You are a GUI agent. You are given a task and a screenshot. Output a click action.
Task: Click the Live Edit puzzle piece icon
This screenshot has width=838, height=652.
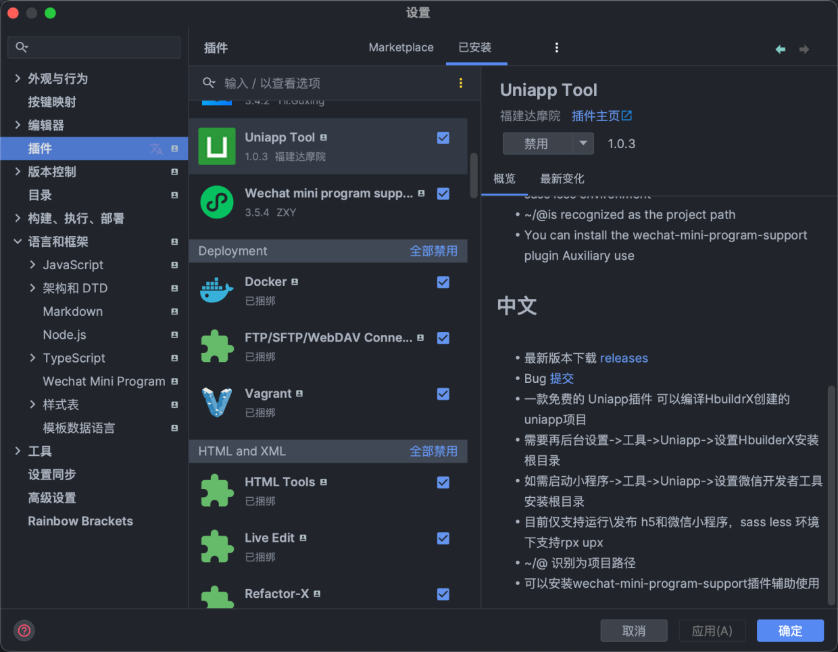click(217, 546)
